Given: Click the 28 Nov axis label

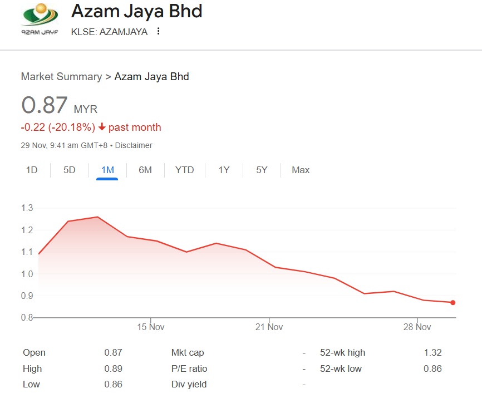Looking at the screenshot, I should point(417,327).
